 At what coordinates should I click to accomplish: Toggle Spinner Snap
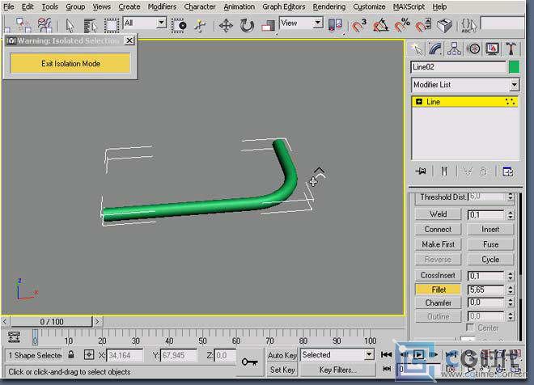point(423,25)
